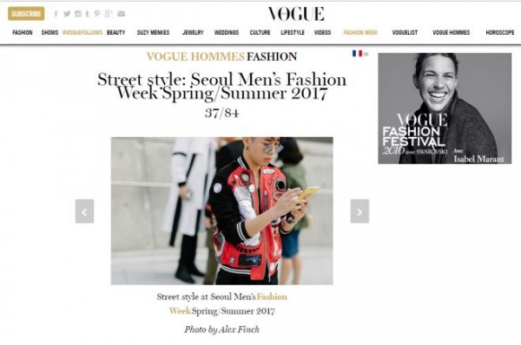Viewport: 521px width, 345px height.
Task: Go to next slideshow photo arrow
Action: click(x=359, y=212)
